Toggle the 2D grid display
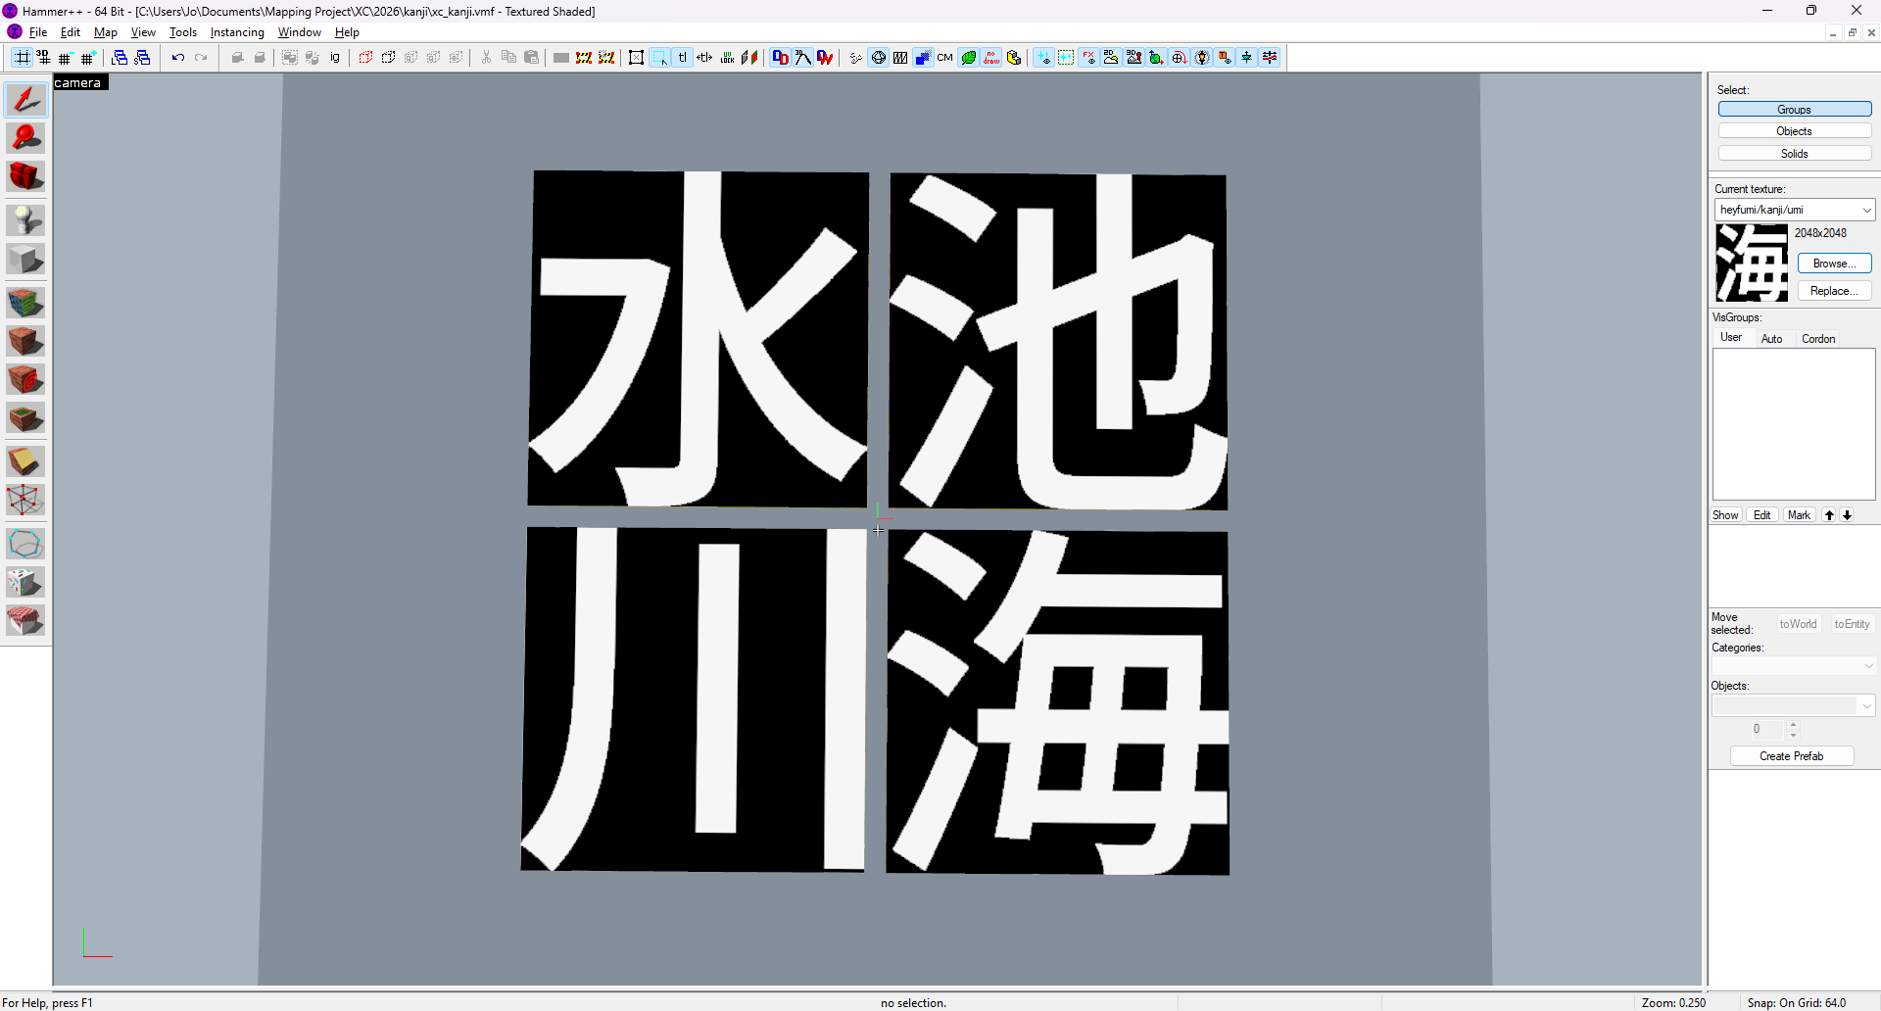 click(x=22, y=58)
